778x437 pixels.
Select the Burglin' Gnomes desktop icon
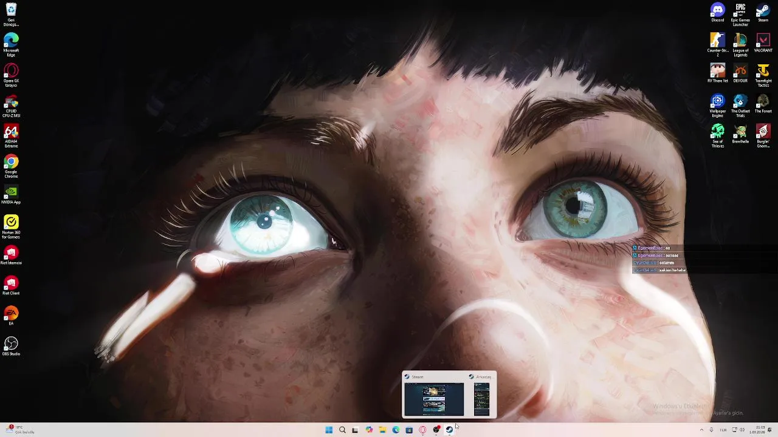763,136
